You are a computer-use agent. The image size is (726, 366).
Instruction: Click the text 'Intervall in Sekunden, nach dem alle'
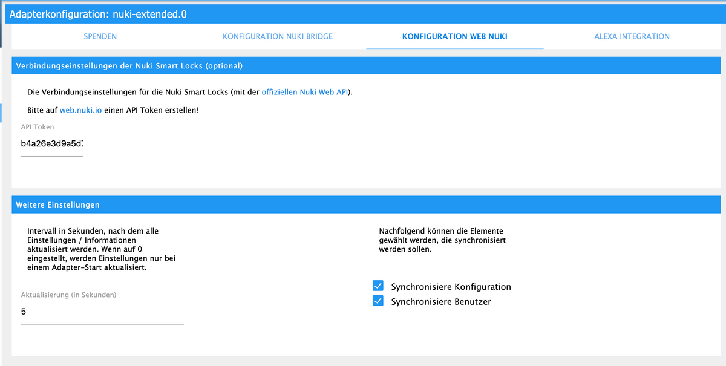93,231
